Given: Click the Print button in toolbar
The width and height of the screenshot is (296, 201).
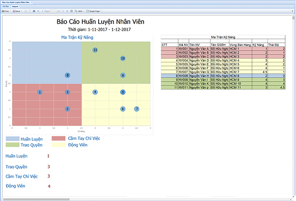Looking at the screenshot, I should point(5,11).
